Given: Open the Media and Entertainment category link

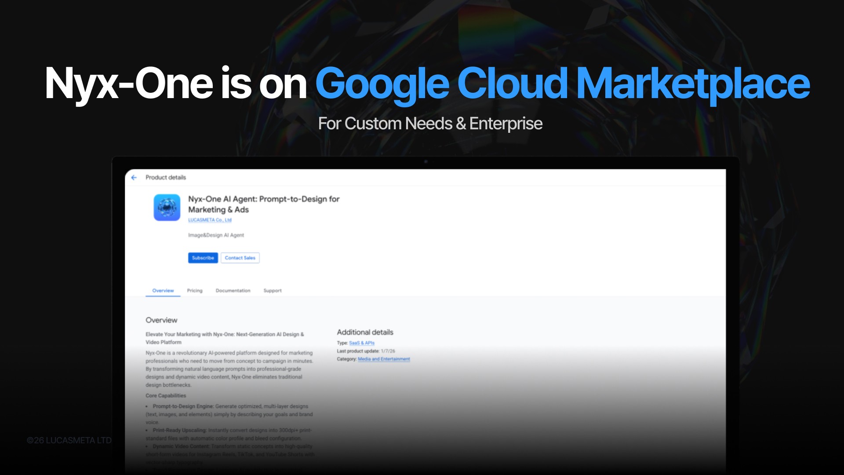Looking at the screenshot, I should pyautogui.click(x=384, y=359).
